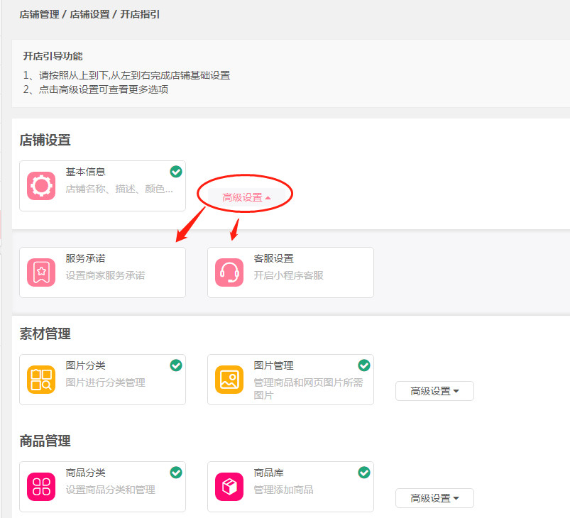Open the 商品分类 card title

85,473
